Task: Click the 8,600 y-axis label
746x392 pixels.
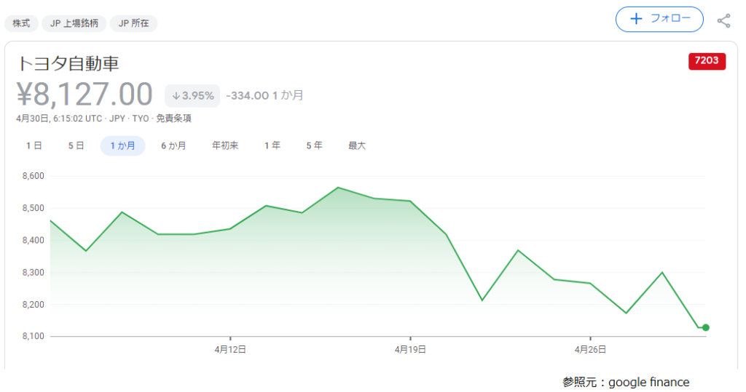Action: point(34,176)
